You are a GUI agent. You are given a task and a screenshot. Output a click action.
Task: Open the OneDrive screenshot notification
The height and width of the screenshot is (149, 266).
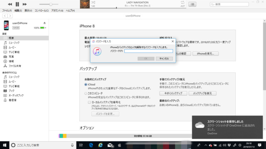(227, 127)
